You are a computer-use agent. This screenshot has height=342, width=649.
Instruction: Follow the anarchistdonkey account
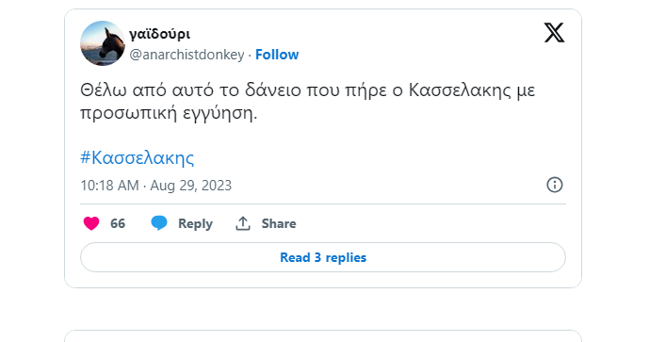click(277, 55)
